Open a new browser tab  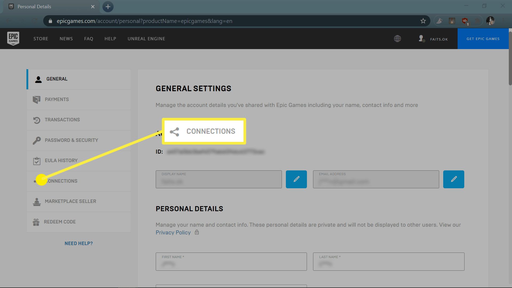click(x=108, y=7)
